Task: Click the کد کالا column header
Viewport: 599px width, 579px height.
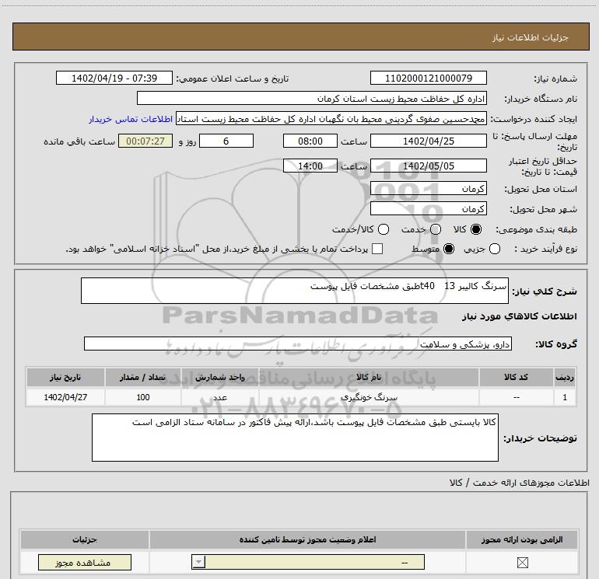Action: coord(516,377)
